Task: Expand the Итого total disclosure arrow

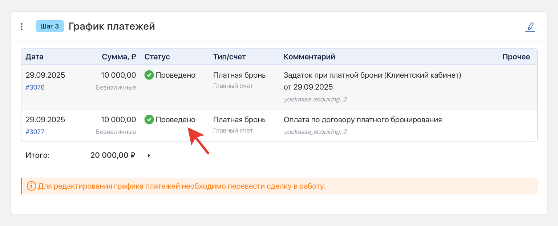Action: point(149,156)
